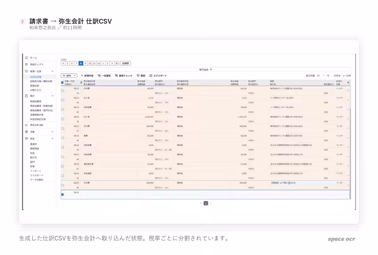Screen dimensions: 378x255
Task: Check the box for the 雑費 68,200 row
Action: [x=62, y=138]
